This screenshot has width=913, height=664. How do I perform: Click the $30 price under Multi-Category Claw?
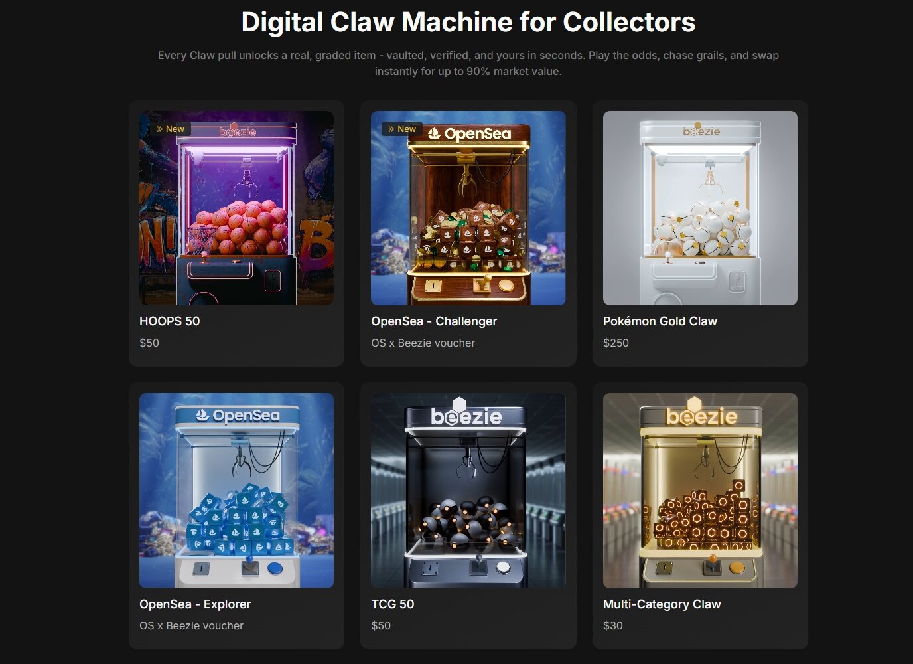[x=613, y=625]
